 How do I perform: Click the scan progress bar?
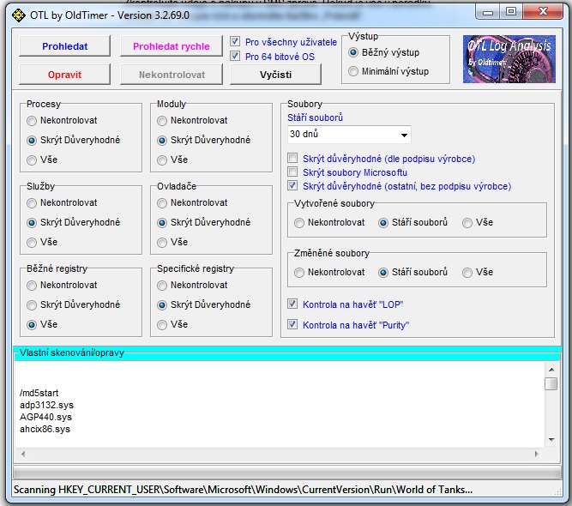[286, 473]
